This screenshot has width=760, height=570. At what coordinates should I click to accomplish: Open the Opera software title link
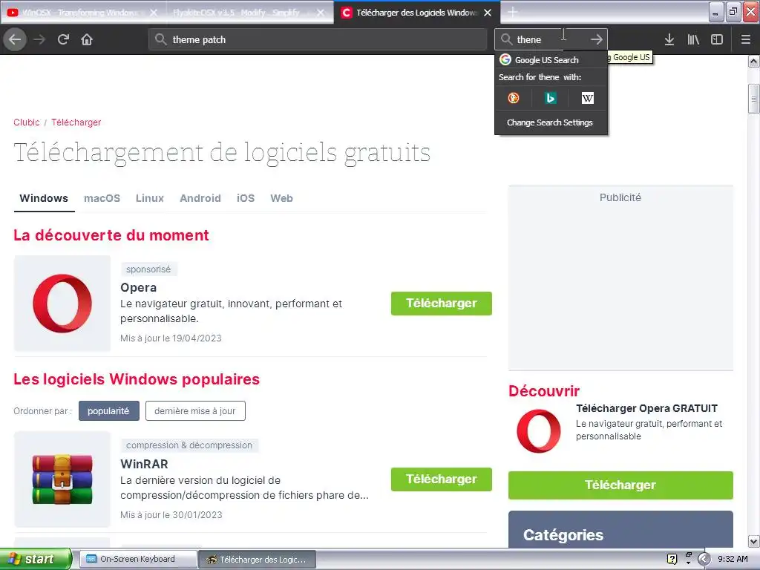tap(139, 287)
